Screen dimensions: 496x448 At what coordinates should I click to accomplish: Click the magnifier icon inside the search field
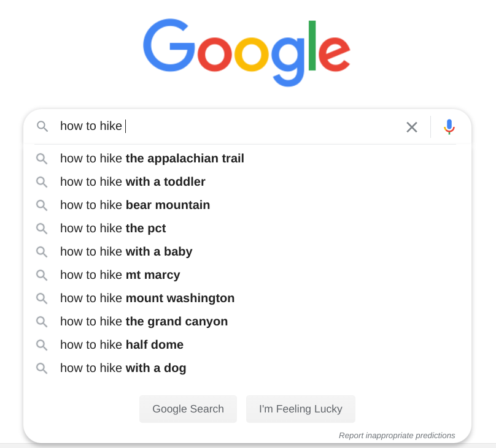tap(42, 126)
